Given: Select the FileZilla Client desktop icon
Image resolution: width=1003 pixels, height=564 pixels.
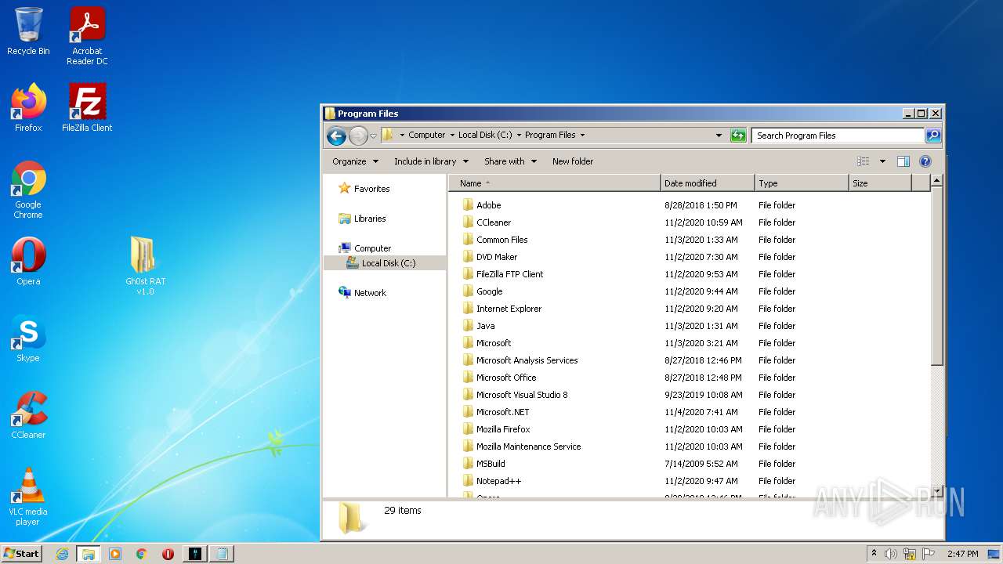Looking at the screenshot, I should tap(87, 107).
